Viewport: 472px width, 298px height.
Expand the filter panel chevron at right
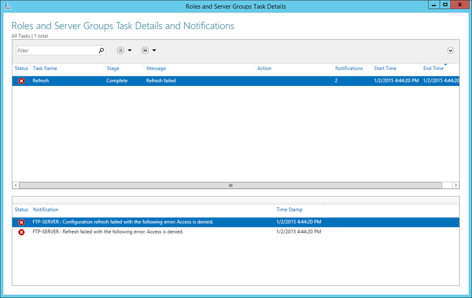451,51
